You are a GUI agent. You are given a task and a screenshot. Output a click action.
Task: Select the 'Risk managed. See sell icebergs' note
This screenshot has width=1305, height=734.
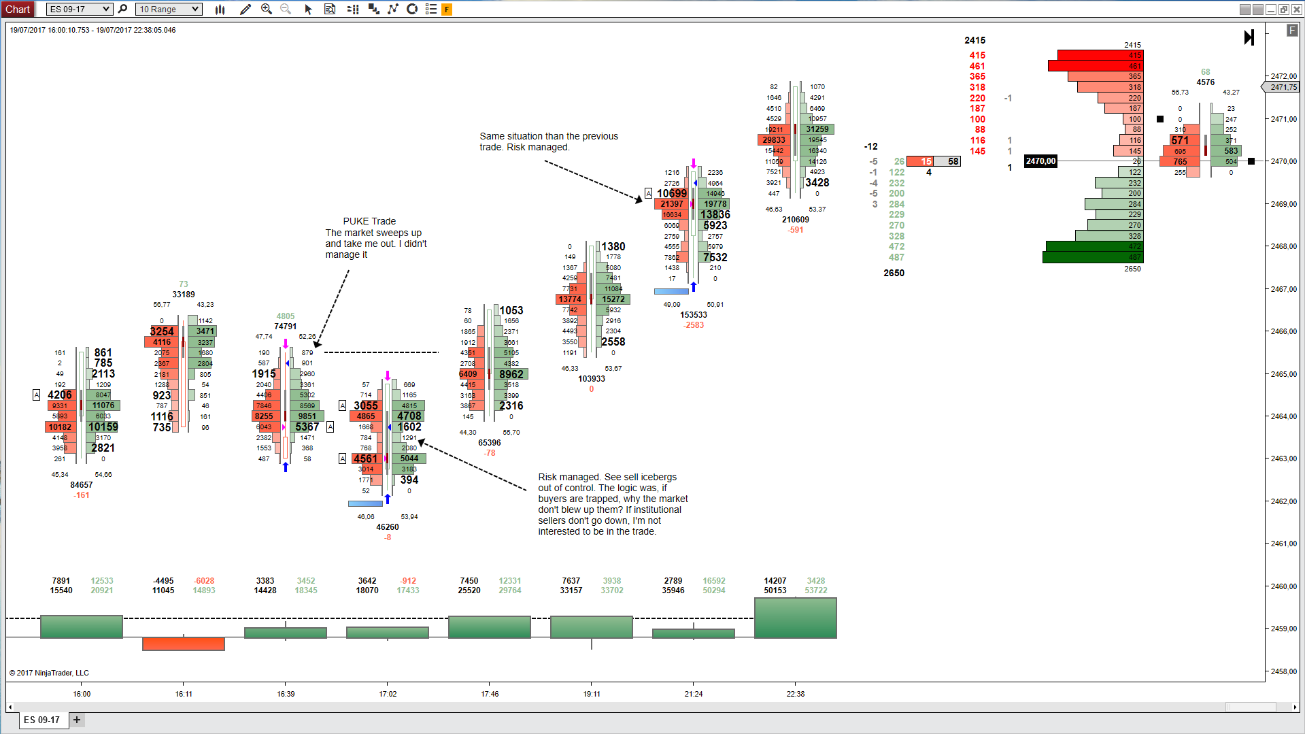613,504
